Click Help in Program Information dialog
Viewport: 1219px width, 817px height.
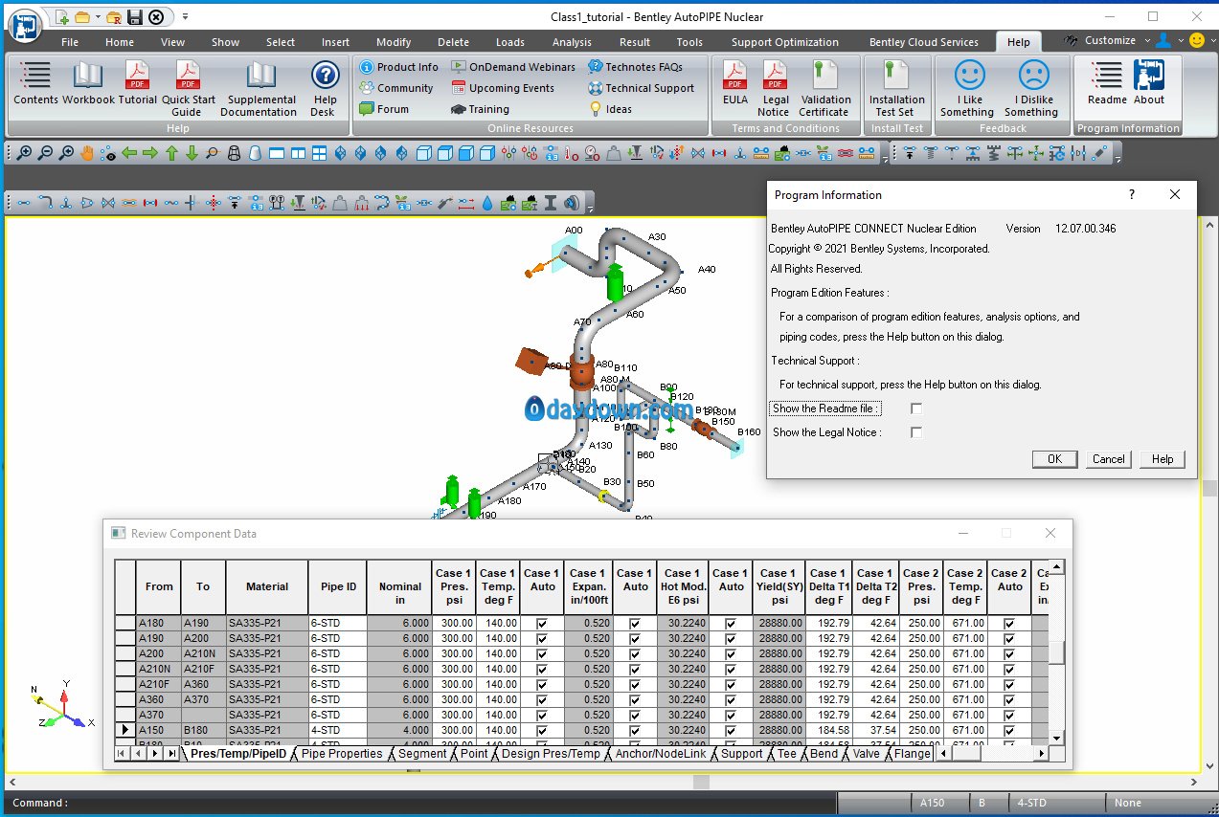1162,459
